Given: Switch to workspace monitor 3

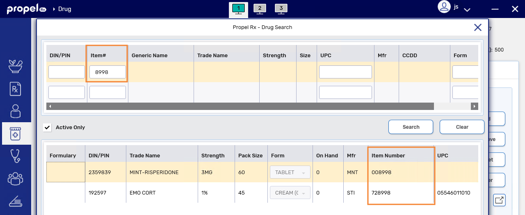Looking at the screenshot, I should pos(281,9).
